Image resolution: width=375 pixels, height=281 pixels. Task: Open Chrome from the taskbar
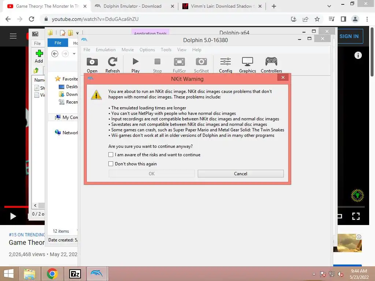[52, 274]
